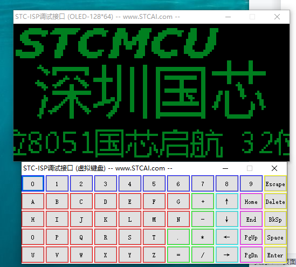Close the virtual keyboard window
The height and width of the screenshot is (267, 296).
point(274,168)
